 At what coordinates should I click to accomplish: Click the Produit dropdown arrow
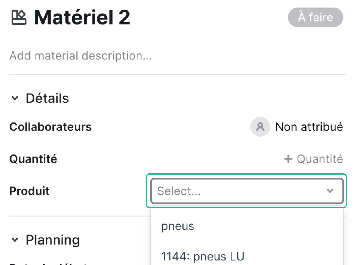click(330, 191)
